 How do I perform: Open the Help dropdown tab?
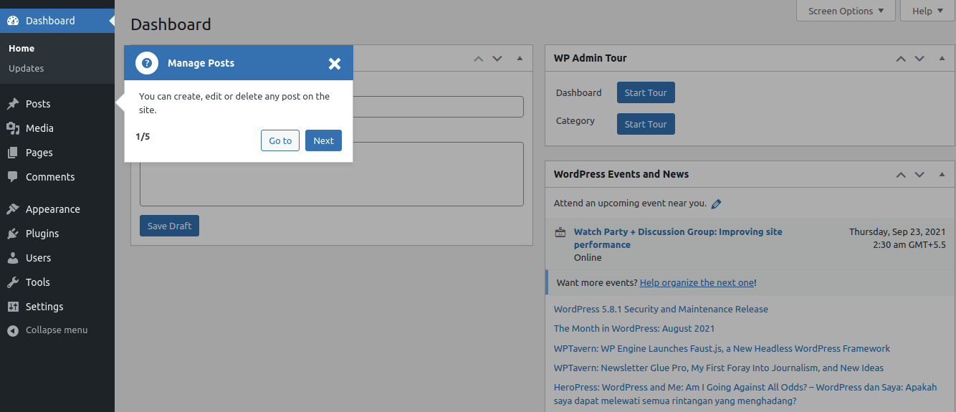(x=927, y=11)
